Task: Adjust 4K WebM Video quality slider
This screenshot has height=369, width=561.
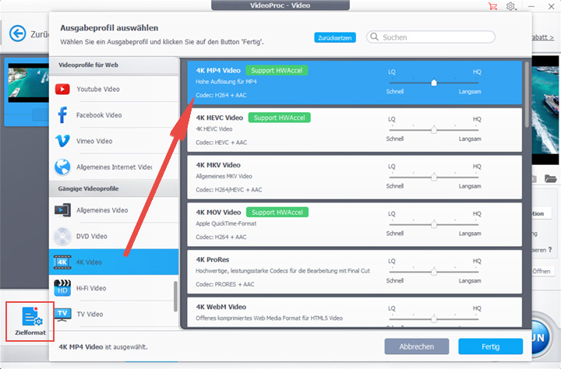Action: (x=434, y=319)
